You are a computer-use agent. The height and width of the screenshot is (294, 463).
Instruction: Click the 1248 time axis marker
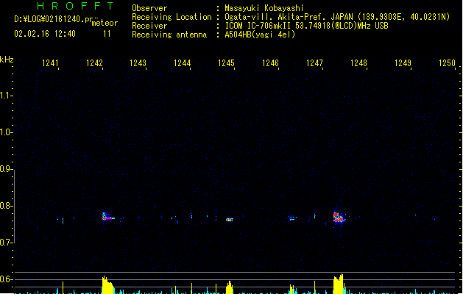coord(358,63)
